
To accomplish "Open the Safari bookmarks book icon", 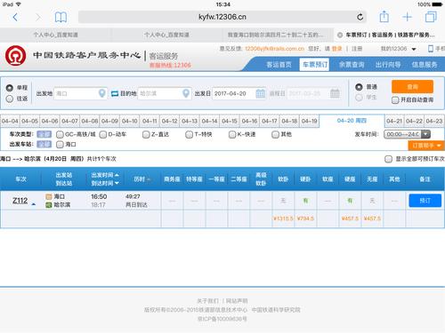I will click(x=61, y=17).
